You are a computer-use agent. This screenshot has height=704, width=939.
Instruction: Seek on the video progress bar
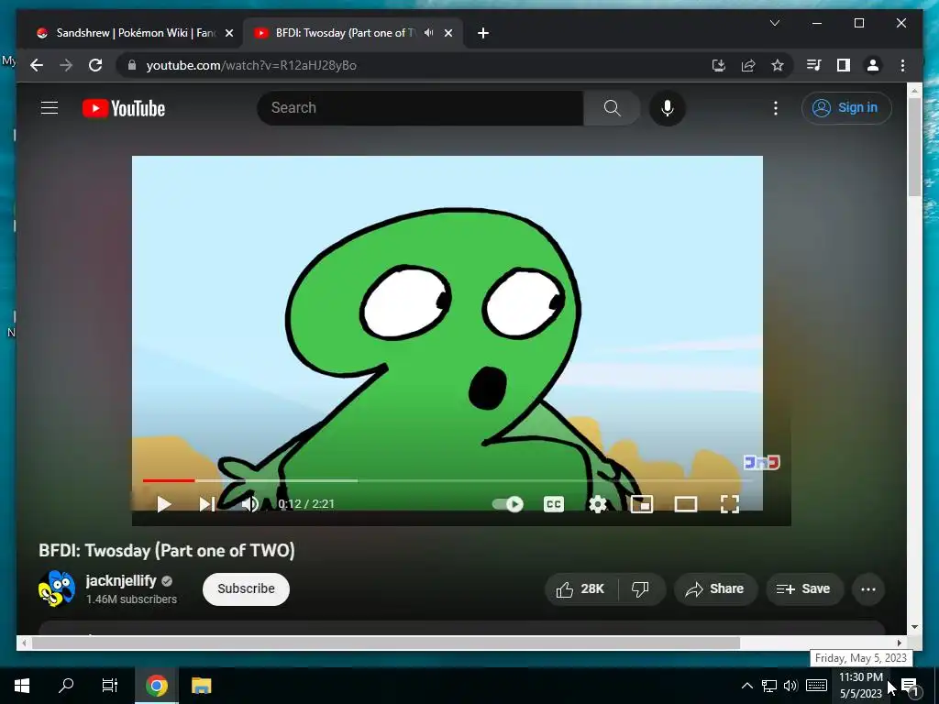447,480
